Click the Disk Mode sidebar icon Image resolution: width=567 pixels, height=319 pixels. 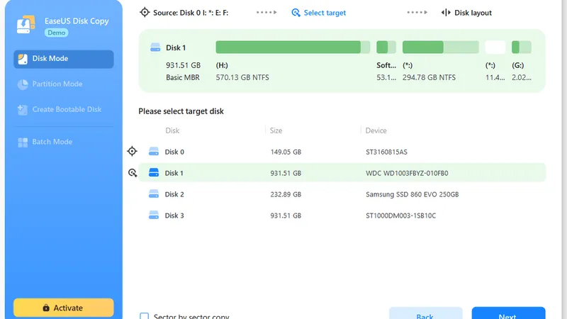(23, 59)
